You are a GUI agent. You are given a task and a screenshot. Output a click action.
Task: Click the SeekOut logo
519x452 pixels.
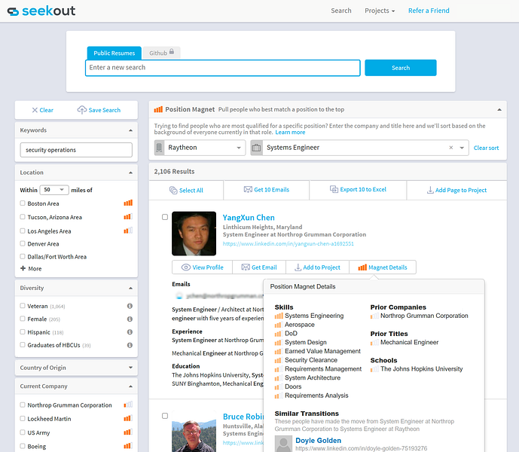(x=41, y=11)
